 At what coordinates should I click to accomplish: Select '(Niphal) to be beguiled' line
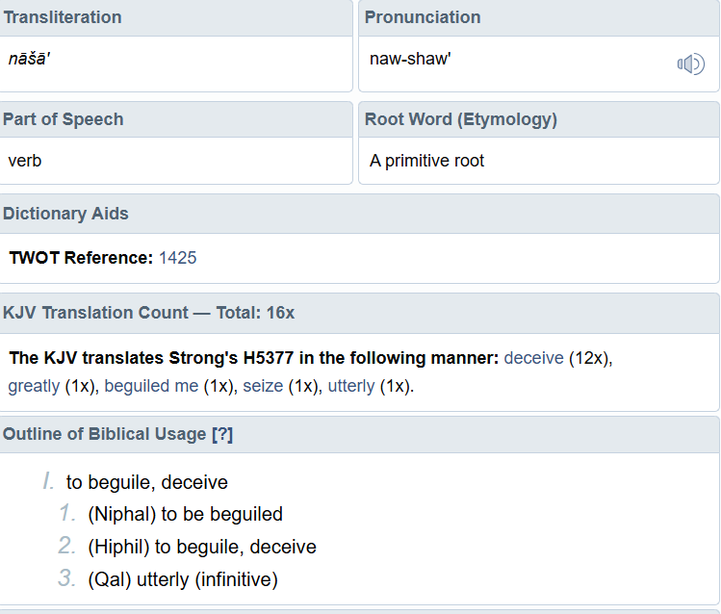[186, 514]
